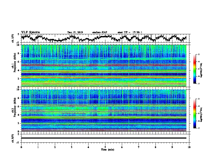Click time axis tick label "6"
The height and width of the screenshot is (165, 213).
[122, 147]
